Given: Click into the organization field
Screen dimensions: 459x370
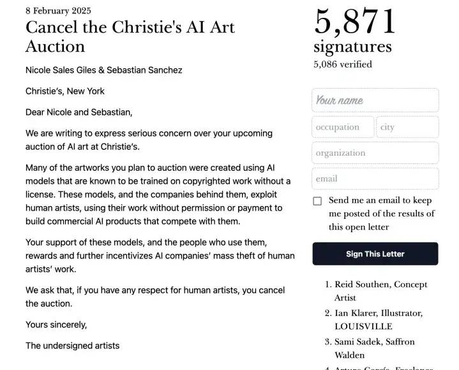Looking at the screenshot, I should (x=375, y=152).
